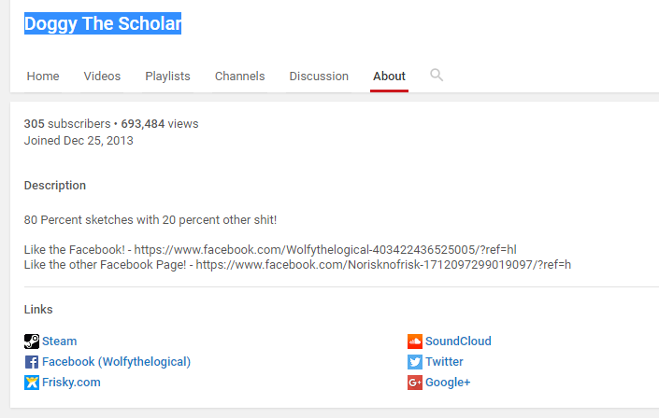Click the Frisky.com logo icon
659x418 pixels.
(32, 383)
